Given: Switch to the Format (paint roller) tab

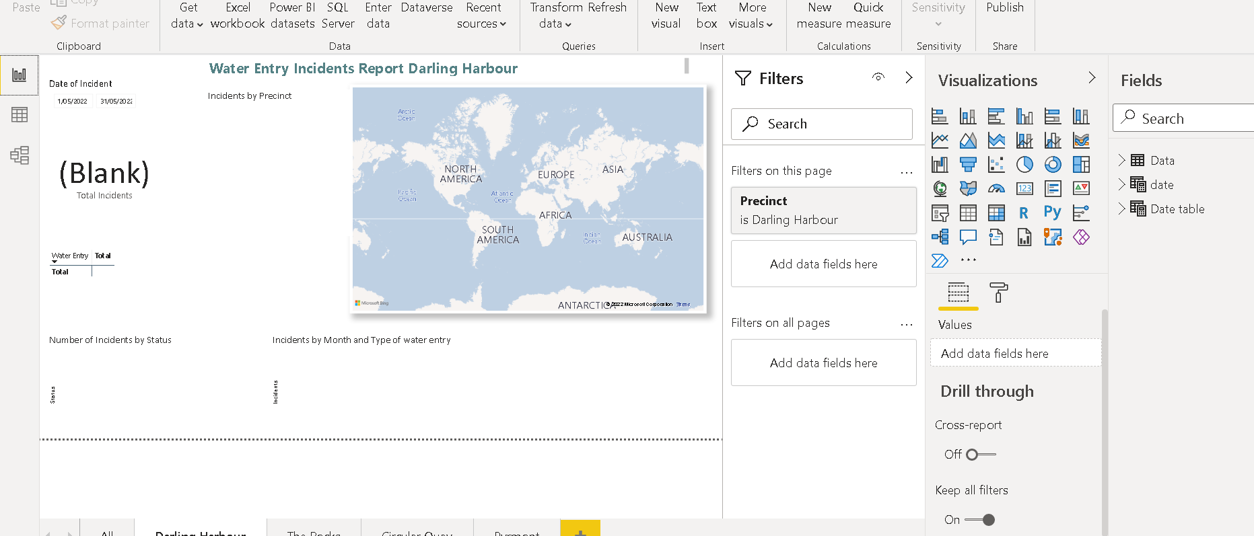Looking at the screenshot, I should pos(999,293).
